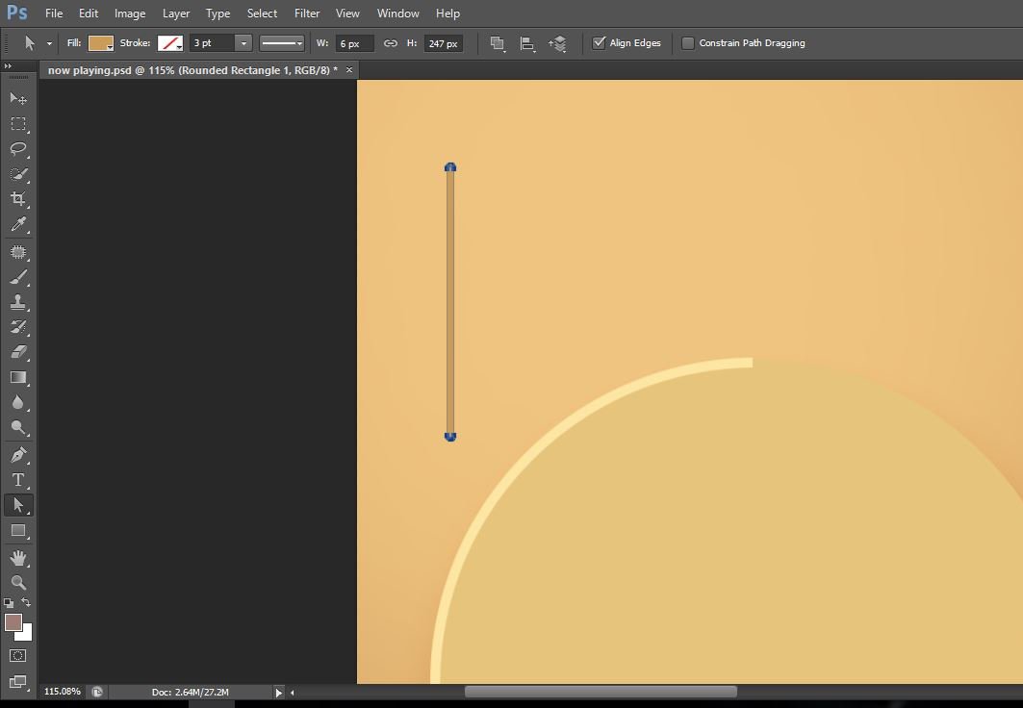Screen dimensions: 1023x708
Task: Link shape width and height
Action: point(390,43)
